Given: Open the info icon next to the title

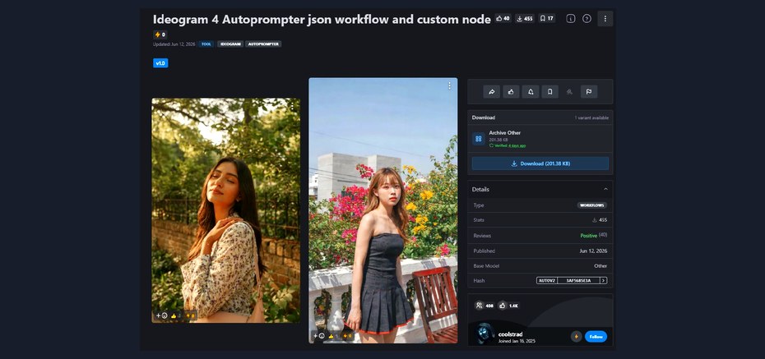Looking at the screenshot, I should 570,19.
